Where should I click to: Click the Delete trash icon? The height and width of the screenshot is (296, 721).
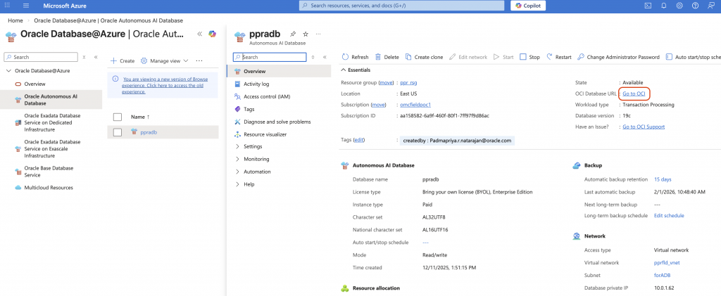pos(379,57)
